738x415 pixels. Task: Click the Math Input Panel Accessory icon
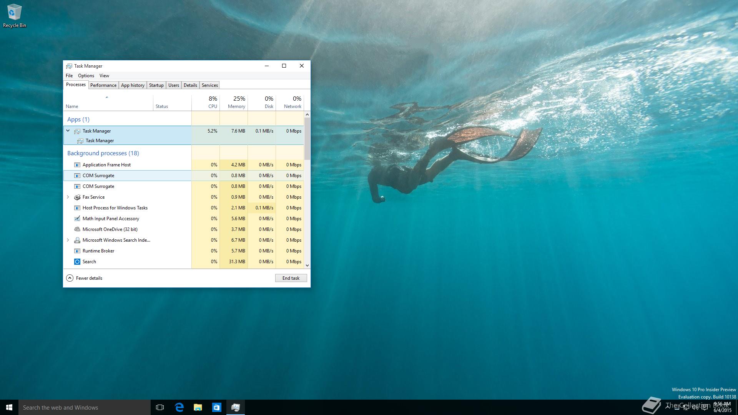tap(77, 219)
